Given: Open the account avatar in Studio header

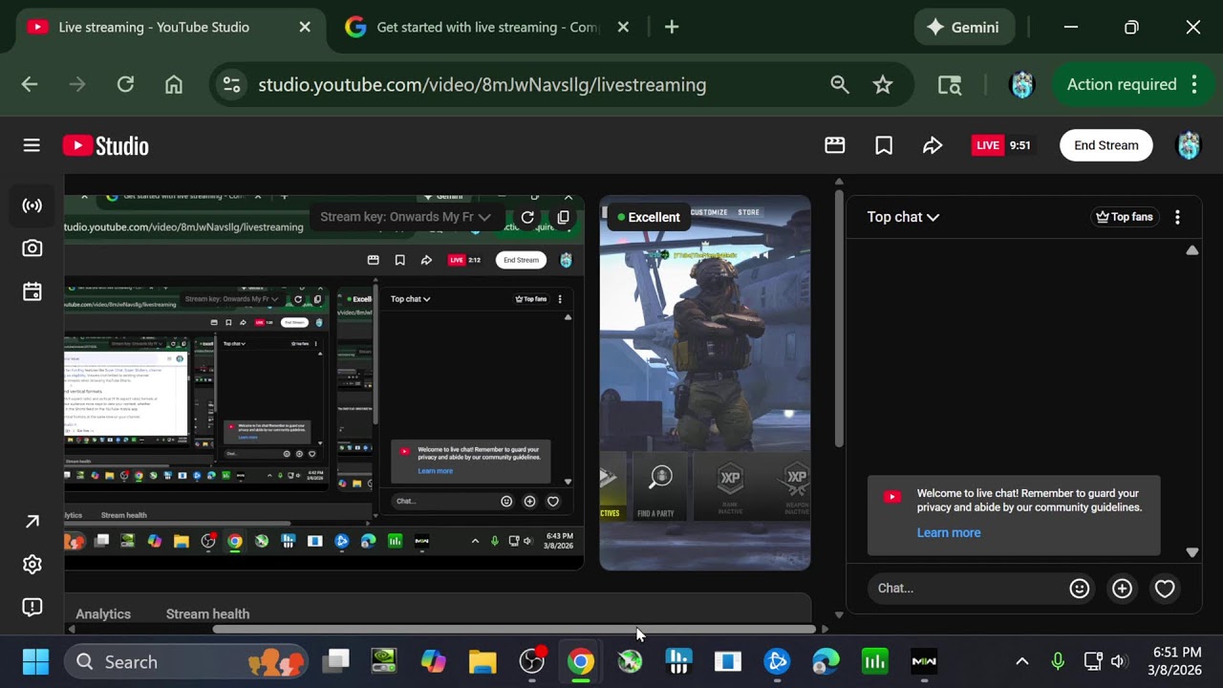Looking at the screenshot, I should click(x=1188, y=145).
